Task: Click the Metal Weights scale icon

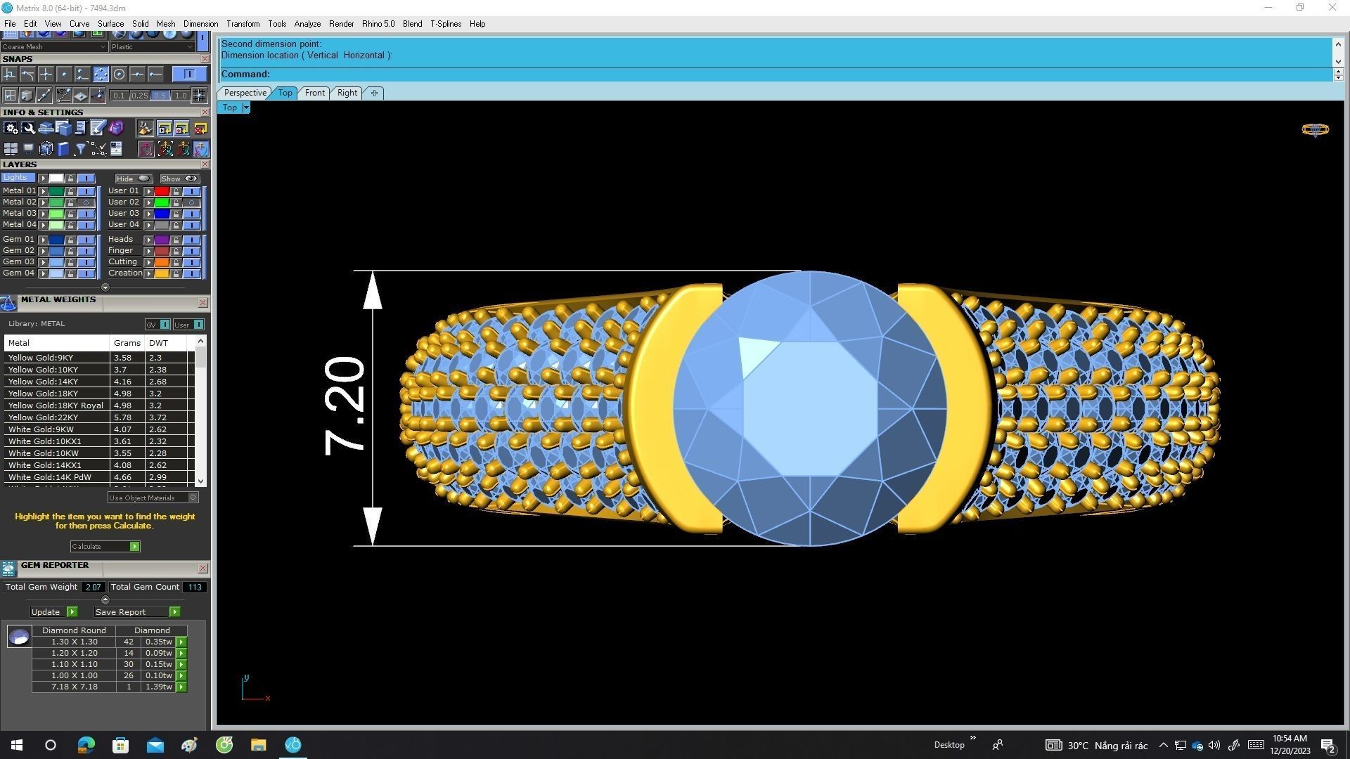Action: click(x=8, y=303)
